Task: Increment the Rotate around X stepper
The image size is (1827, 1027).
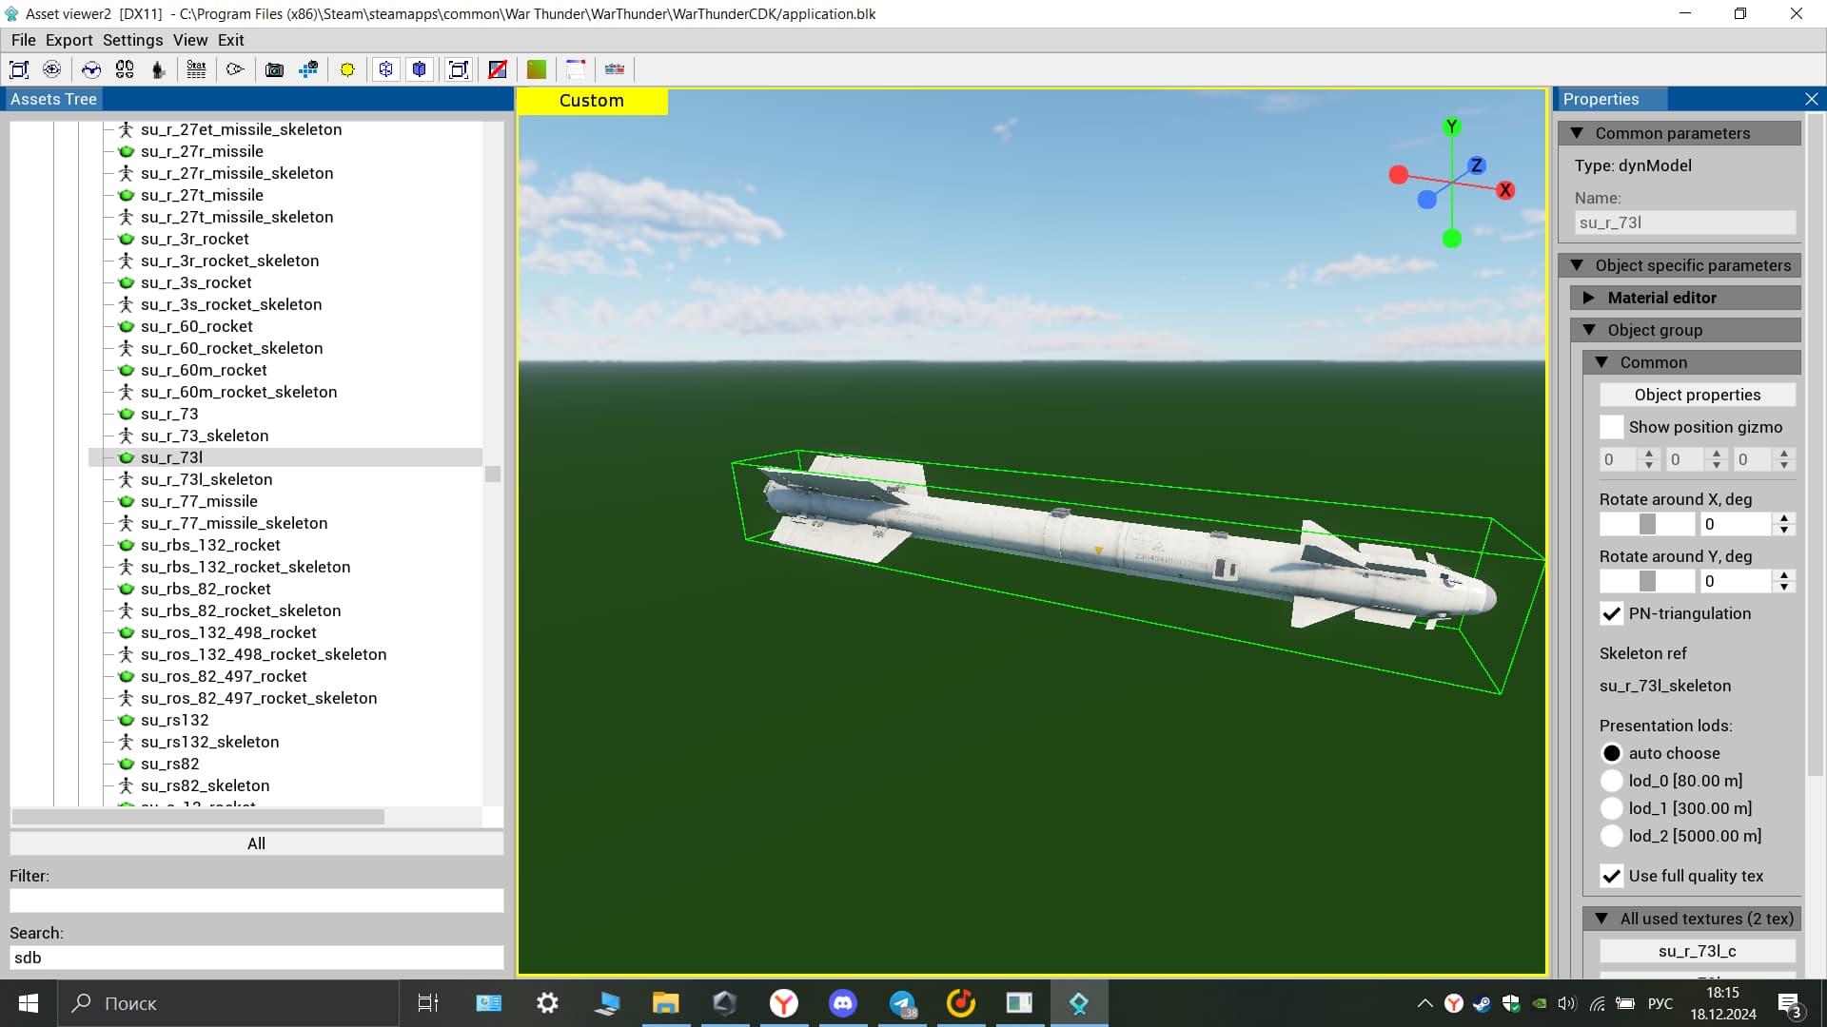Action: [x=1784, y=518]
